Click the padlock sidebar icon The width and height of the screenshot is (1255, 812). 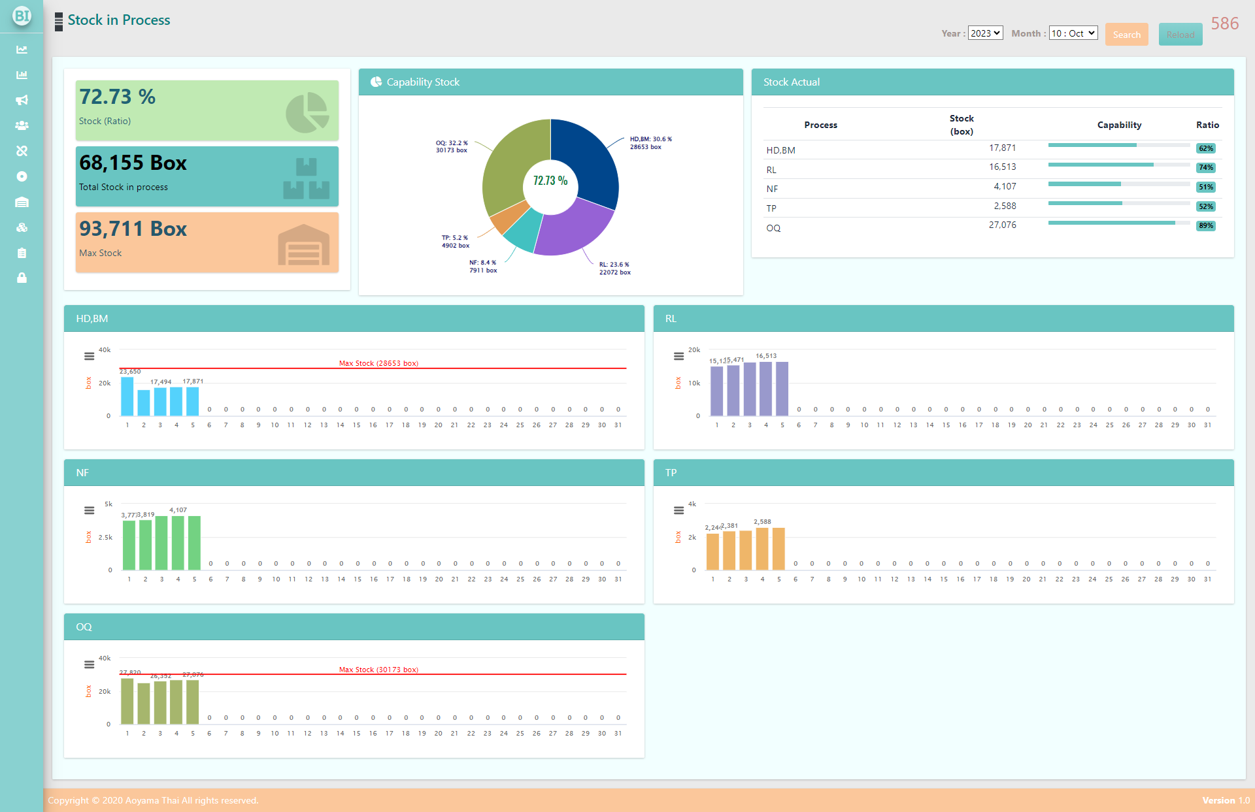[22, 278]
